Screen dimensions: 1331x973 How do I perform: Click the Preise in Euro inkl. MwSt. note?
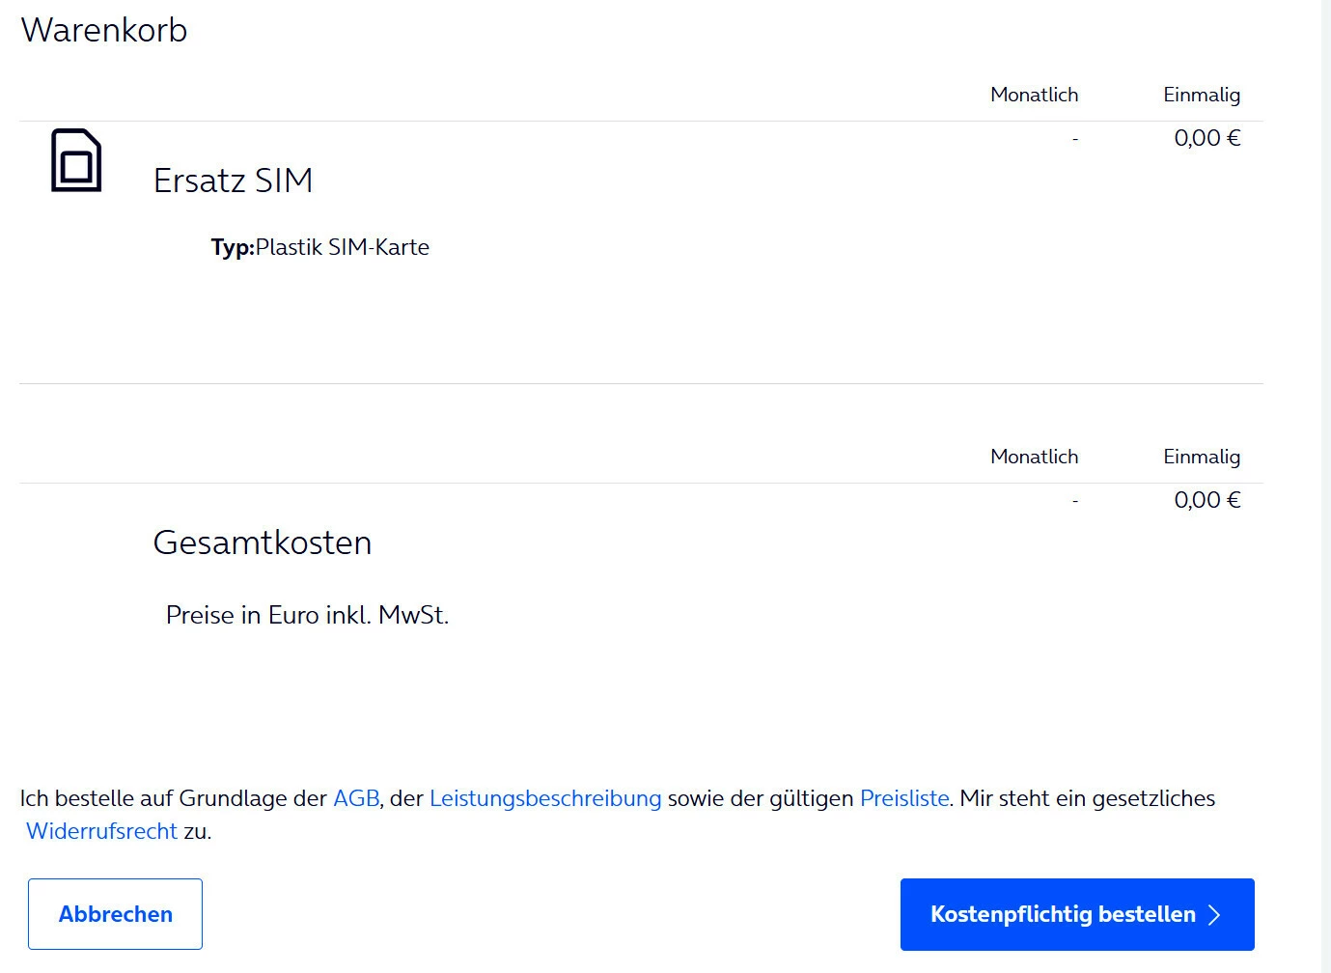(307, 615)
